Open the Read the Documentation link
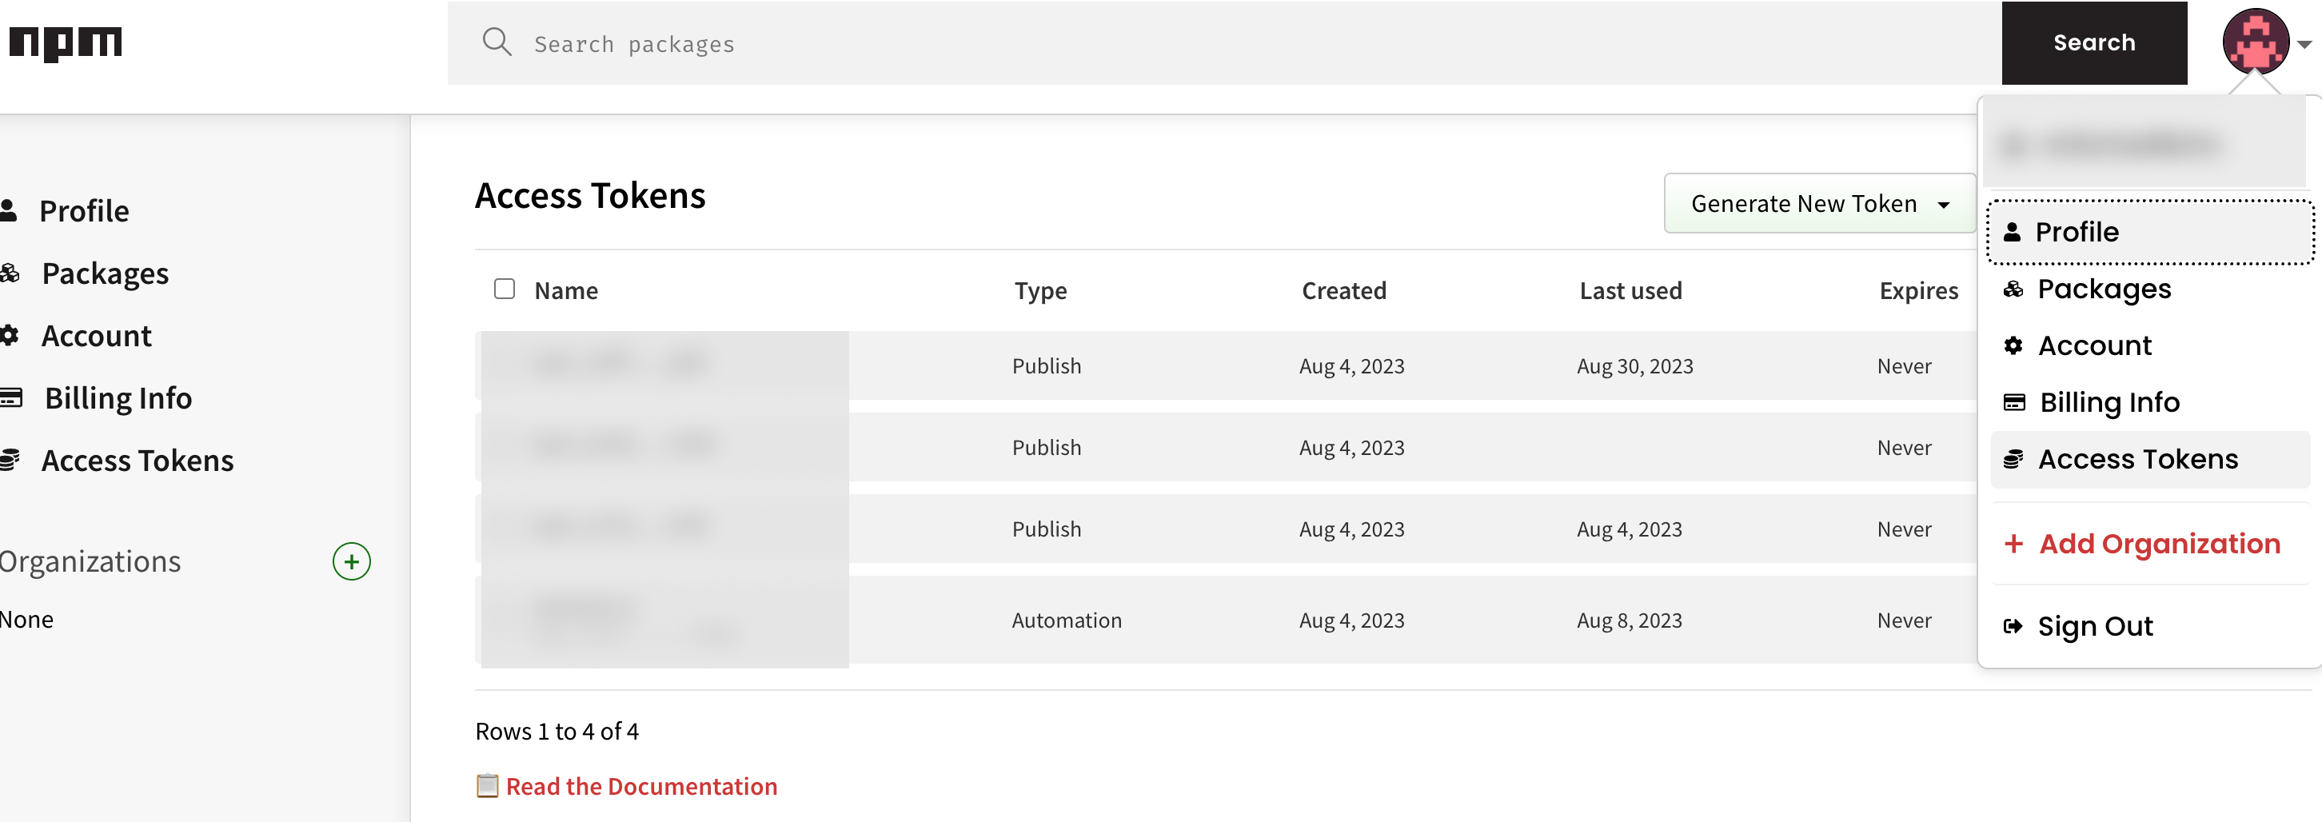This screenshot has height=822, width=2322. (641, 786)
